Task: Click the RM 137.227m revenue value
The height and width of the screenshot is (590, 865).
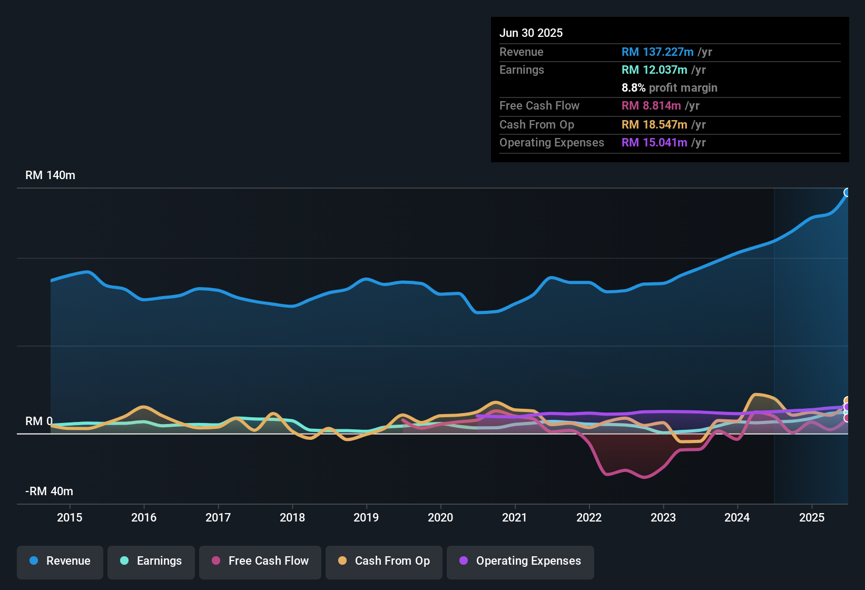Action: tap(657, 52)
